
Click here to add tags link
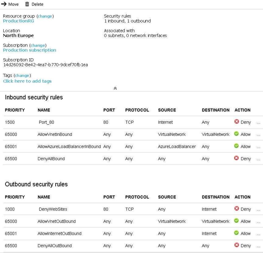[27, 81]
